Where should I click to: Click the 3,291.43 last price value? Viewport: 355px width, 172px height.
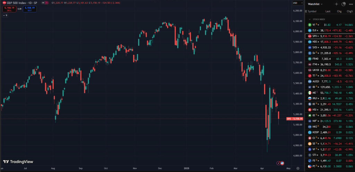pos(326,104)
